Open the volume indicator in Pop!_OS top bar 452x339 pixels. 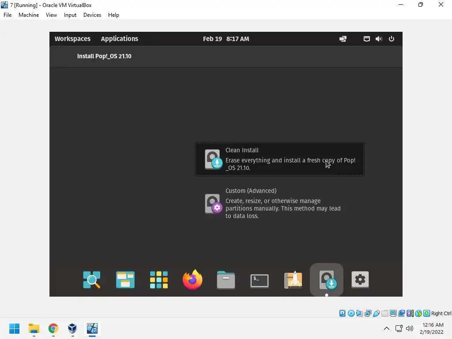[x=379, y=39]
